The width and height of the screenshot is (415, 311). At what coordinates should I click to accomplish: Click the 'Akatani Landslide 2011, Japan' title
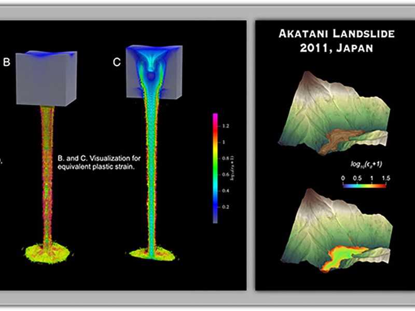point(337,41)
